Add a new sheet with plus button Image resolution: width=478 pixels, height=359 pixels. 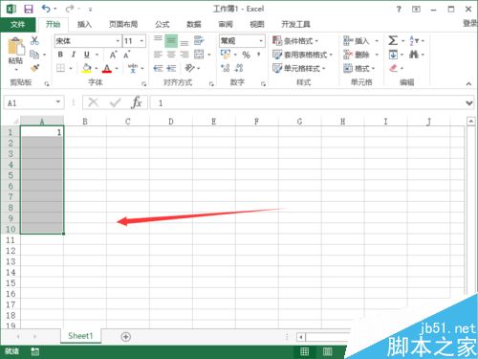126,336
